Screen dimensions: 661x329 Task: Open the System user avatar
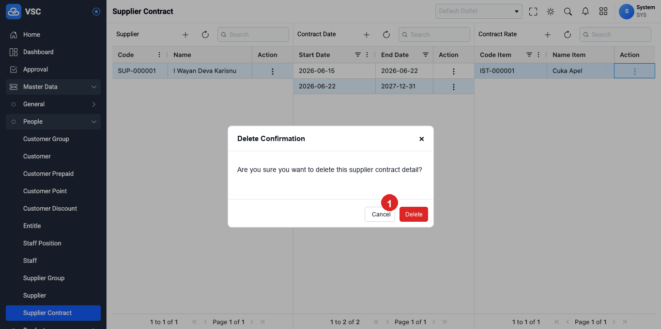[x=627, y=11]
